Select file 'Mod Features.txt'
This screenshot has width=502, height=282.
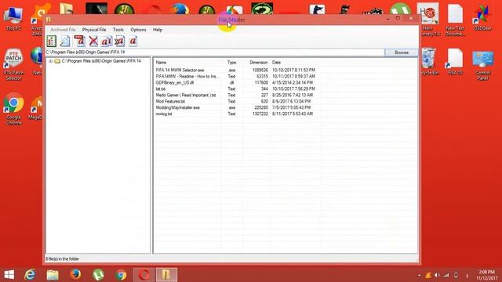point(170,101)
